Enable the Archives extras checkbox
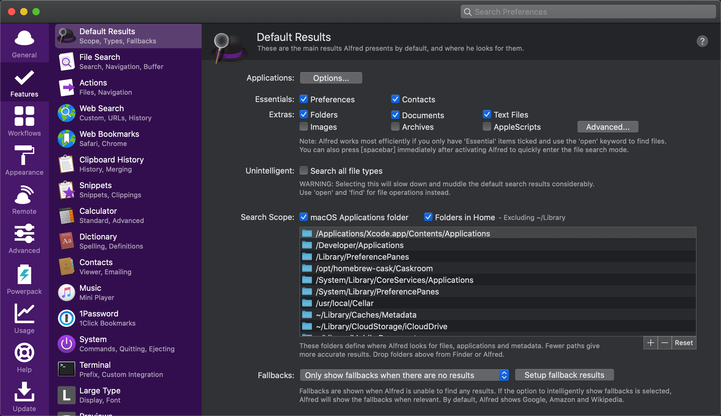Image resolution: width=721 pixels, height=416 pixels. 395,127
